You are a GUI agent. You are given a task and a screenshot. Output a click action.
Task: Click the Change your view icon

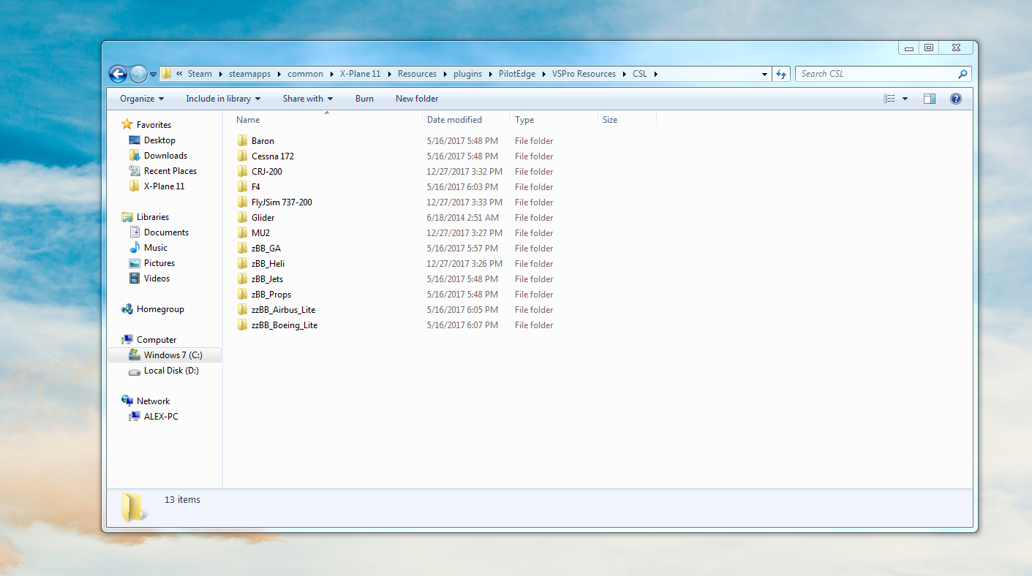coord(889,99)
